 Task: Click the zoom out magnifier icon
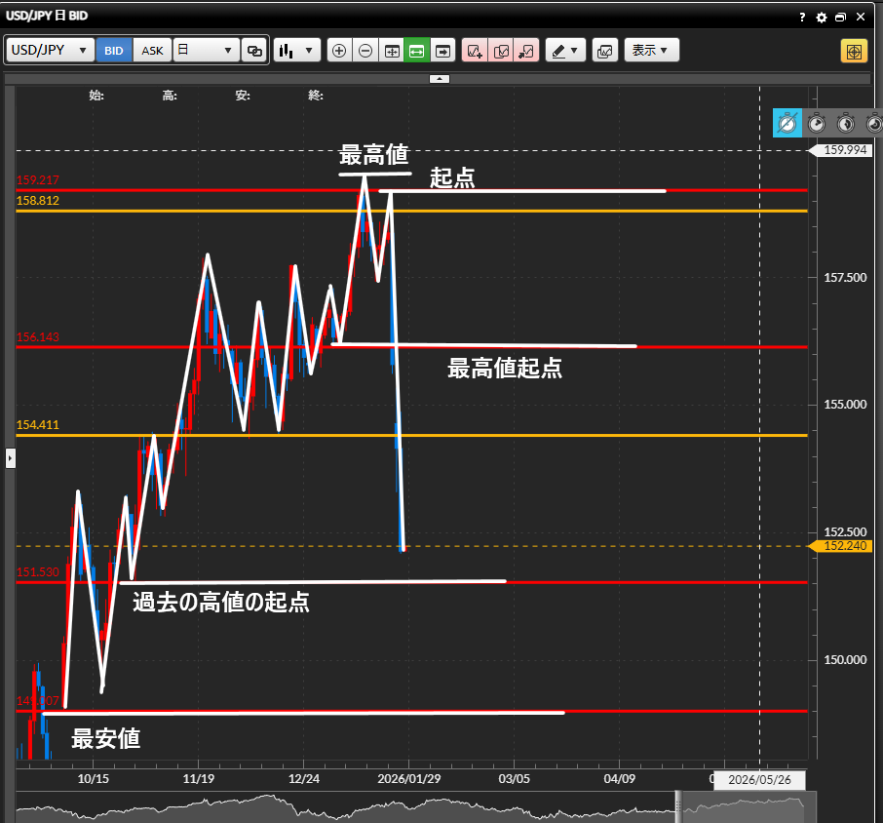click(x=365, y=51)
